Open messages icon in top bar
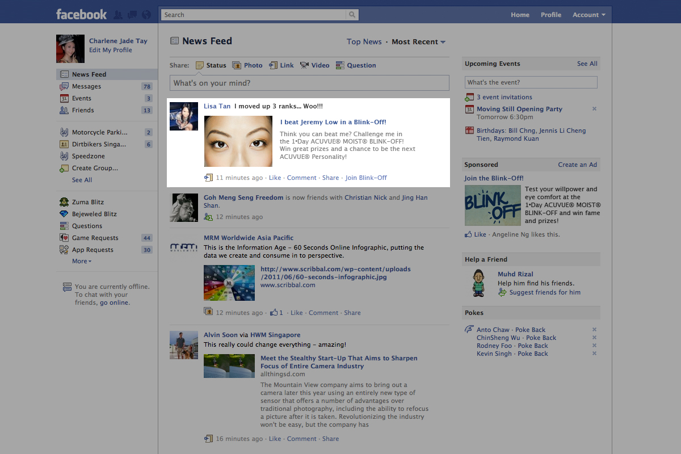The image size is (681, 454). point(132,15)
